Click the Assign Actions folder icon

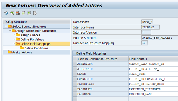(x=10, y=52)
